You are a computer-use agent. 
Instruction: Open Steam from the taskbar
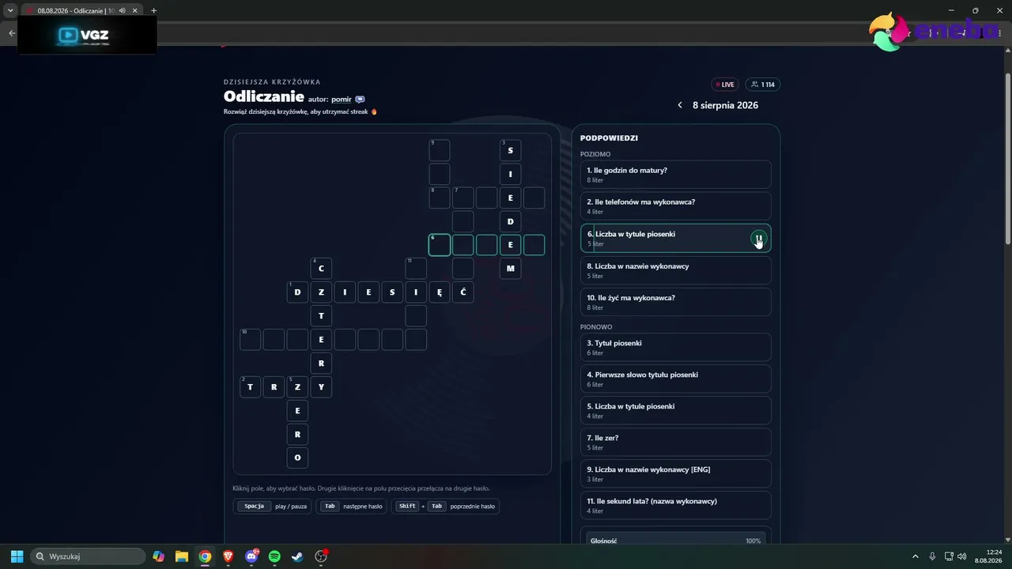pos(297,556)
